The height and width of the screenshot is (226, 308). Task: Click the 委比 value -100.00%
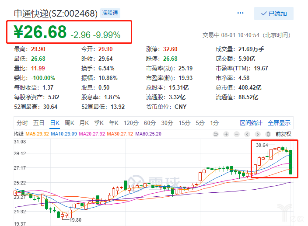point(43,78)
